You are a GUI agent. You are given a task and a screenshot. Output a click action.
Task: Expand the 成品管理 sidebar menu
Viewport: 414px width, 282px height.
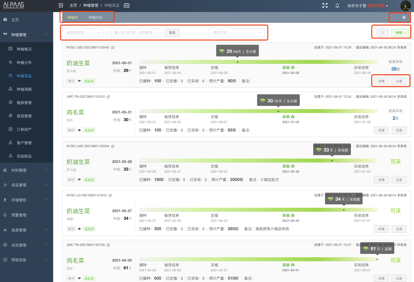tap(26, 185)
